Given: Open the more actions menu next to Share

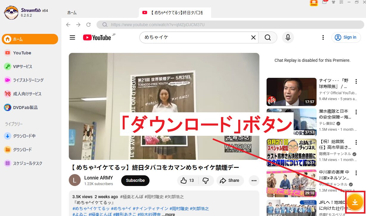Looking at the screenshot, I should click(254, 180).
